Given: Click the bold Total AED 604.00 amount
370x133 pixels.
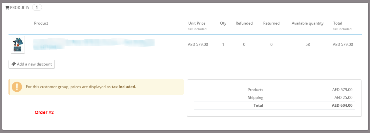Looking at the screenshot, I should click(x=342, y=105).
